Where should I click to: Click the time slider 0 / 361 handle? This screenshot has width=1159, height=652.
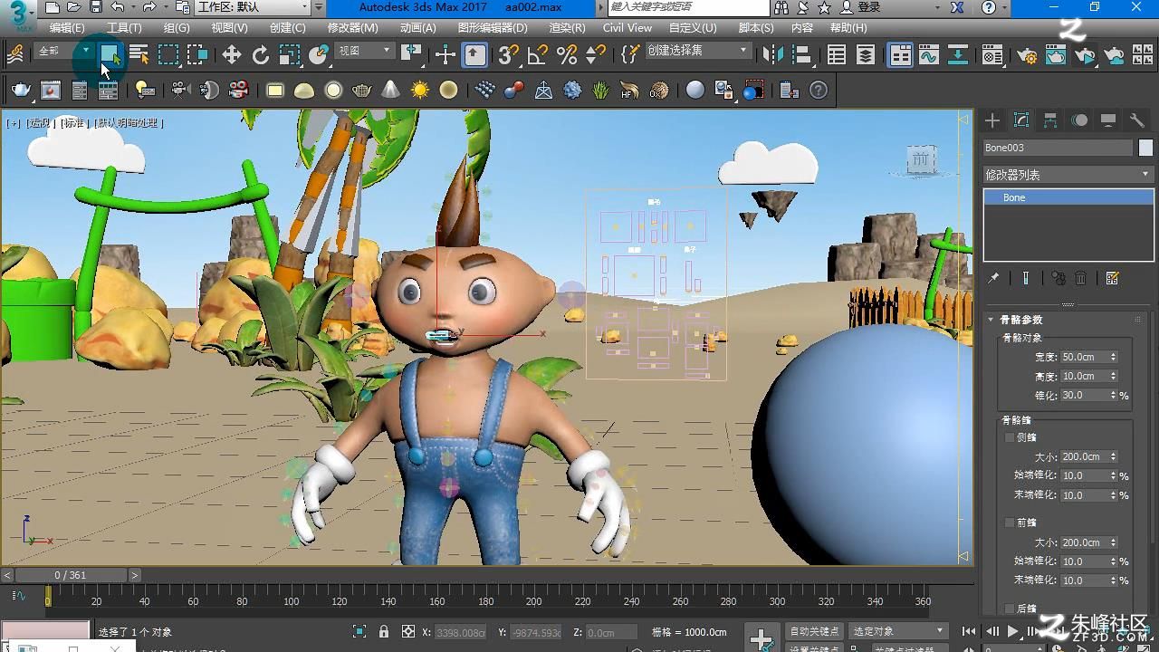[71, 575]
